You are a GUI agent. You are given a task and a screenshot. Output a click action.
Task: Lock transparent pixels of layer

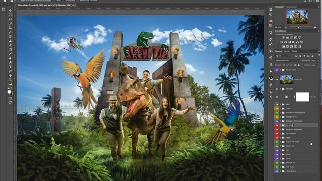[284, 65]
